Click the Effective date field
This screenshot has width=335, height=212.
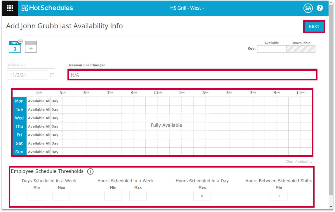pos(27,75)
